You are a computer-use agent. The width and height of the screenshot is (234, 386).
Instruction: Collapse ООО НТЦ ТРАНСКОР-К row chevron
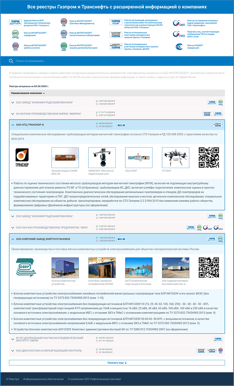(x=13, y=125)
